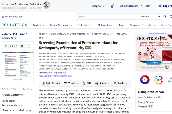172x114 pixels.
Task: Open the Views dropdown
Action: click(71, 83)
